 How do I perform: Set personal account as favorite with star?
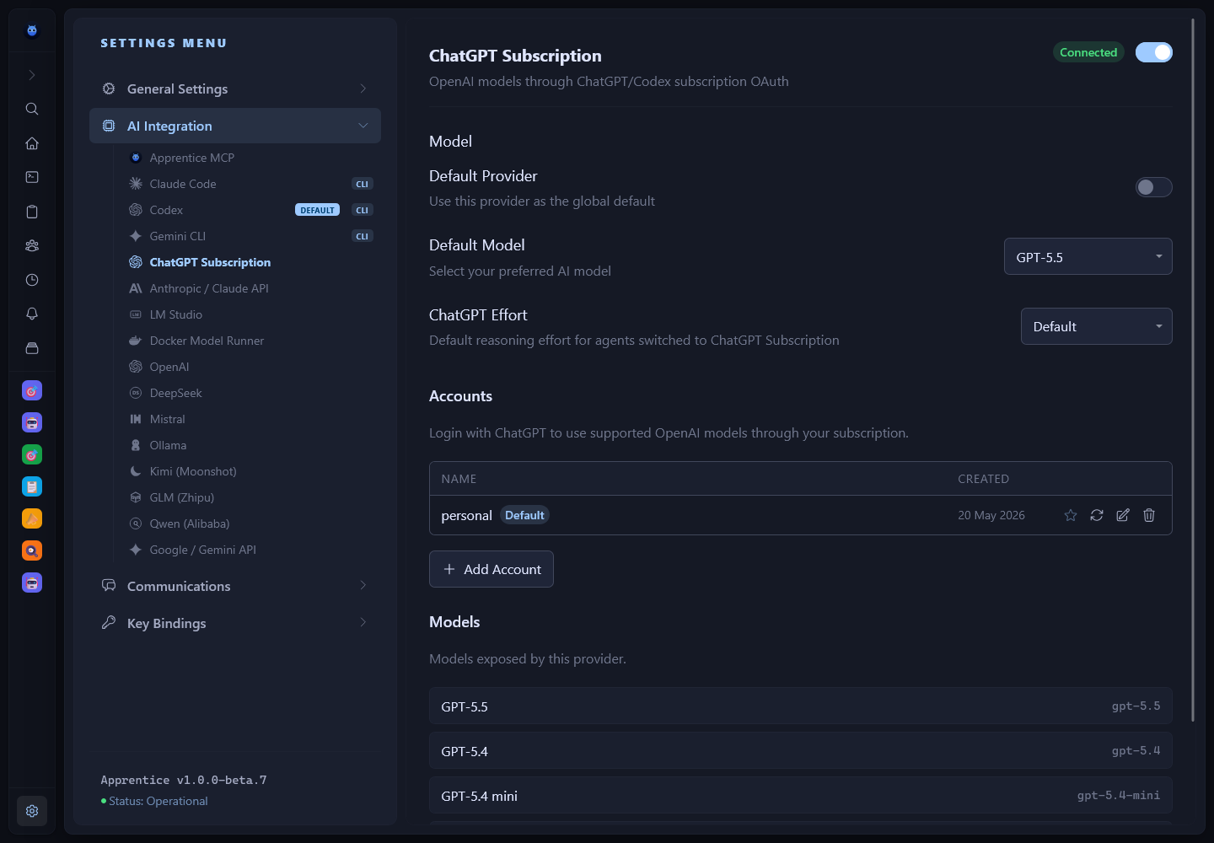(1071, 515)
